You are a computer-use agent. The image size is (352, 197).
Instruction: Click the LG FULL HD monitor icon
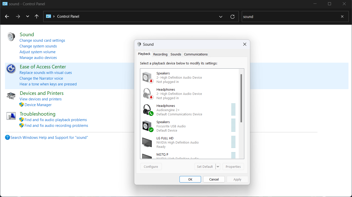pyautogui.click(x=147, y=142)
